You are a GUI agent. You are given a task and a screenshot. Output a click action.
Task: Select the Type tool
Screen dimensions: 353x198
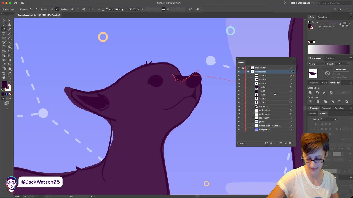[4, 34]
